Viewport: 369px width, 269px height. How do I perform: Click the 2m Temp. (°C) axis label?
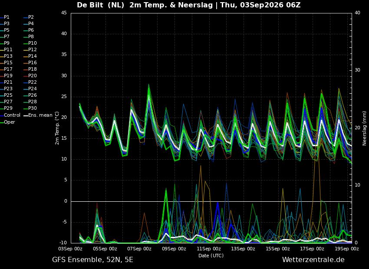[57, 128]
